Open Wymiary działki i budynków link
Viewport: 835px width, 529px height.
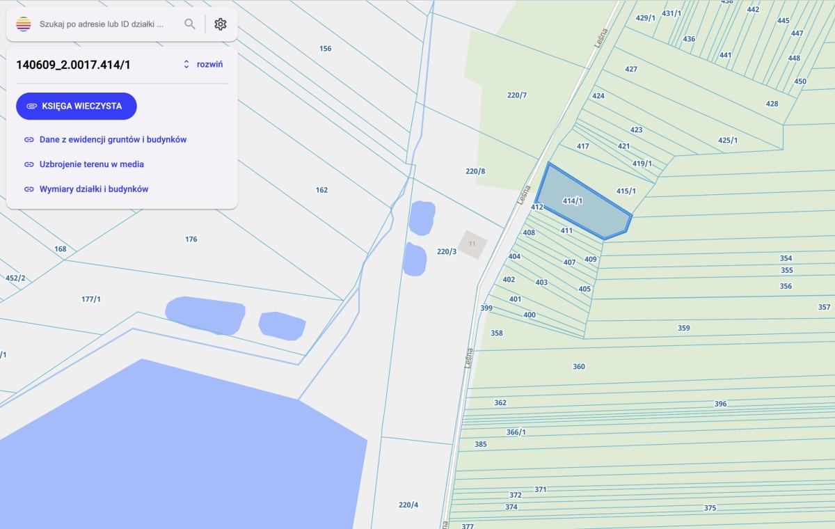tap(94, 189)
